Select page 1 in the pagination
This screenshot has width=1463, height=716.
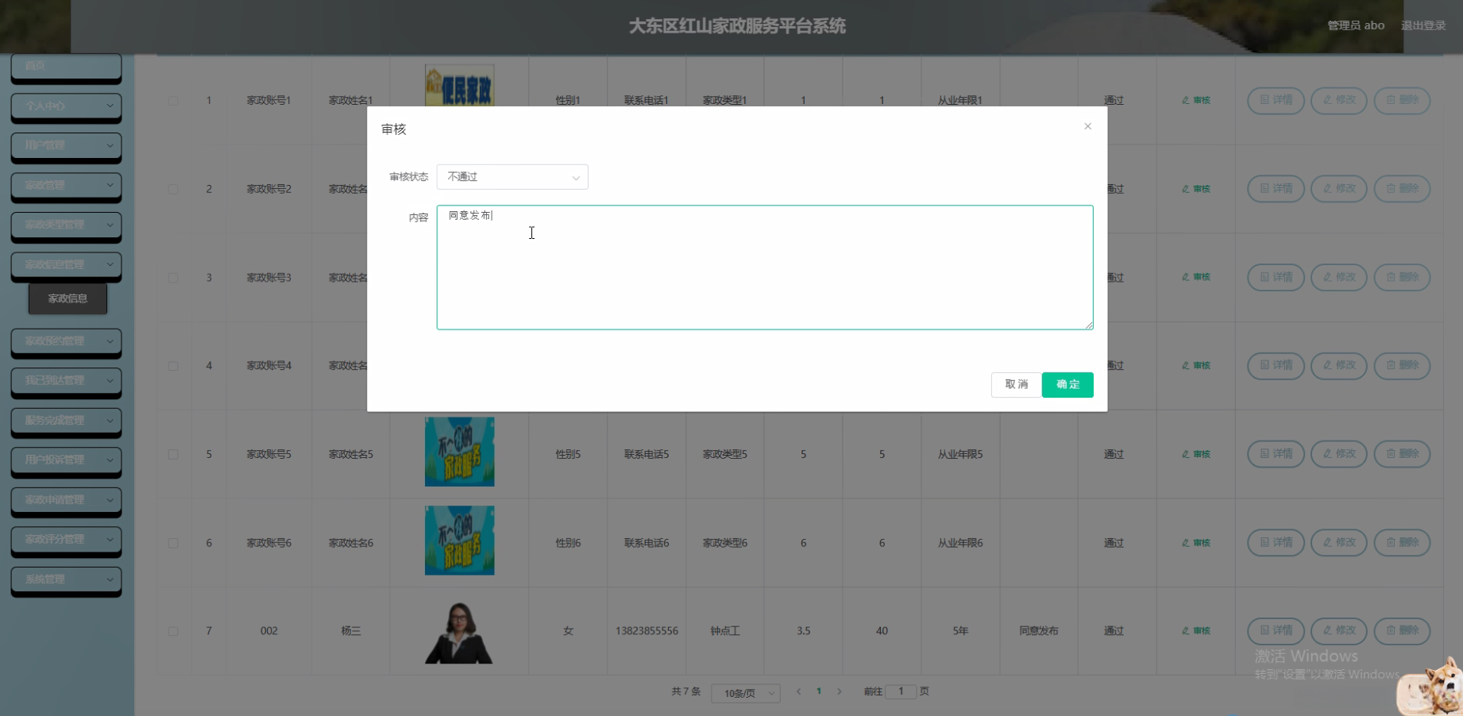(x=819, y=691)
